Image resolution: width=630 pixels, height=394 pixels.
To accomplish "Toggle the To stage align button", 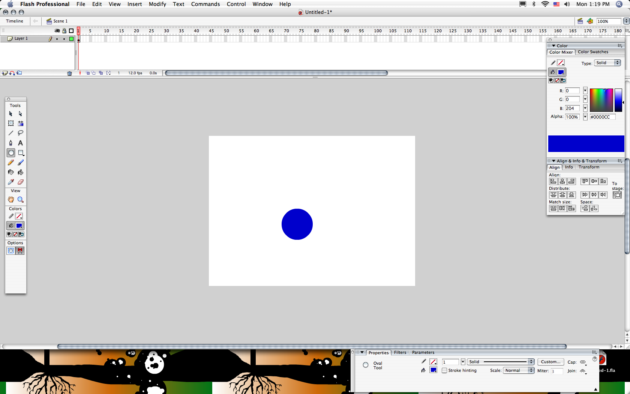I will [x=617, y=195].
